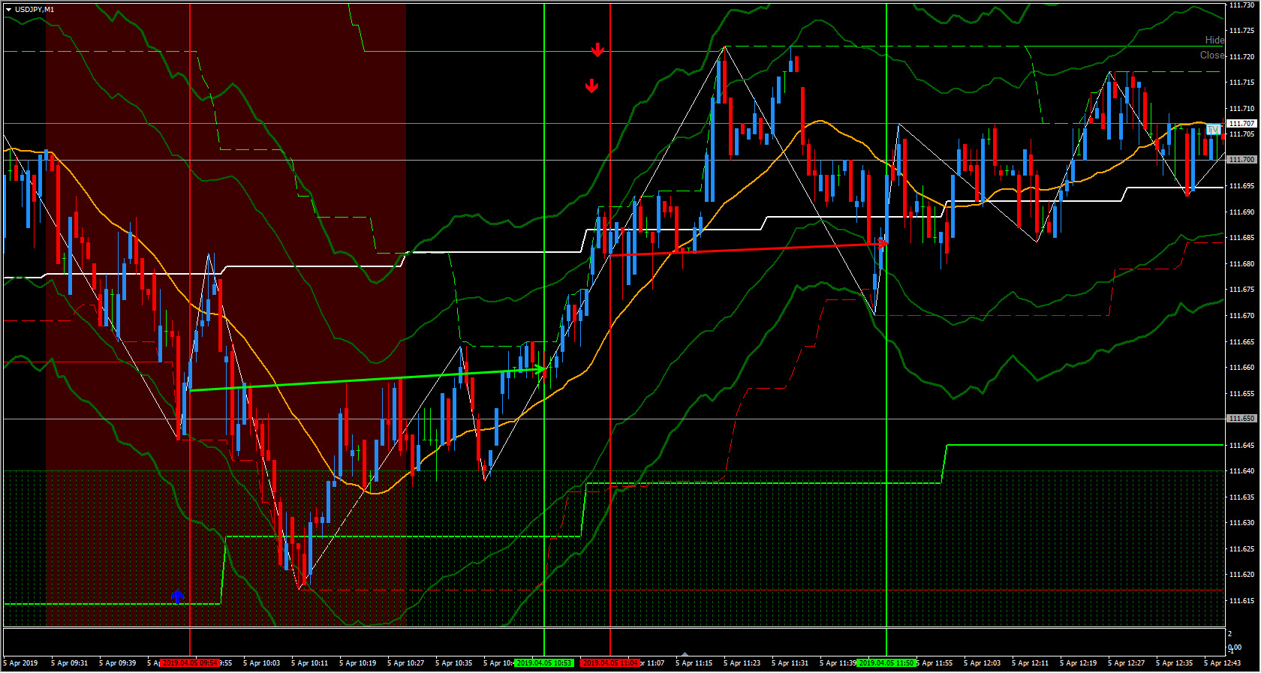Click the Hide label on the chart
The width and height of the screenshot is (1261, 673).
click(x=1214, y=40)
